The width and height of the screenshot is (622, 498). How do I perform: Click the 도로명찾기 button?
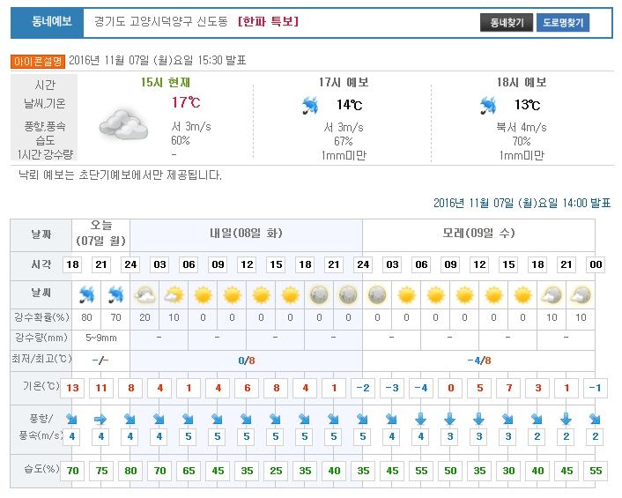coord(561,23)
